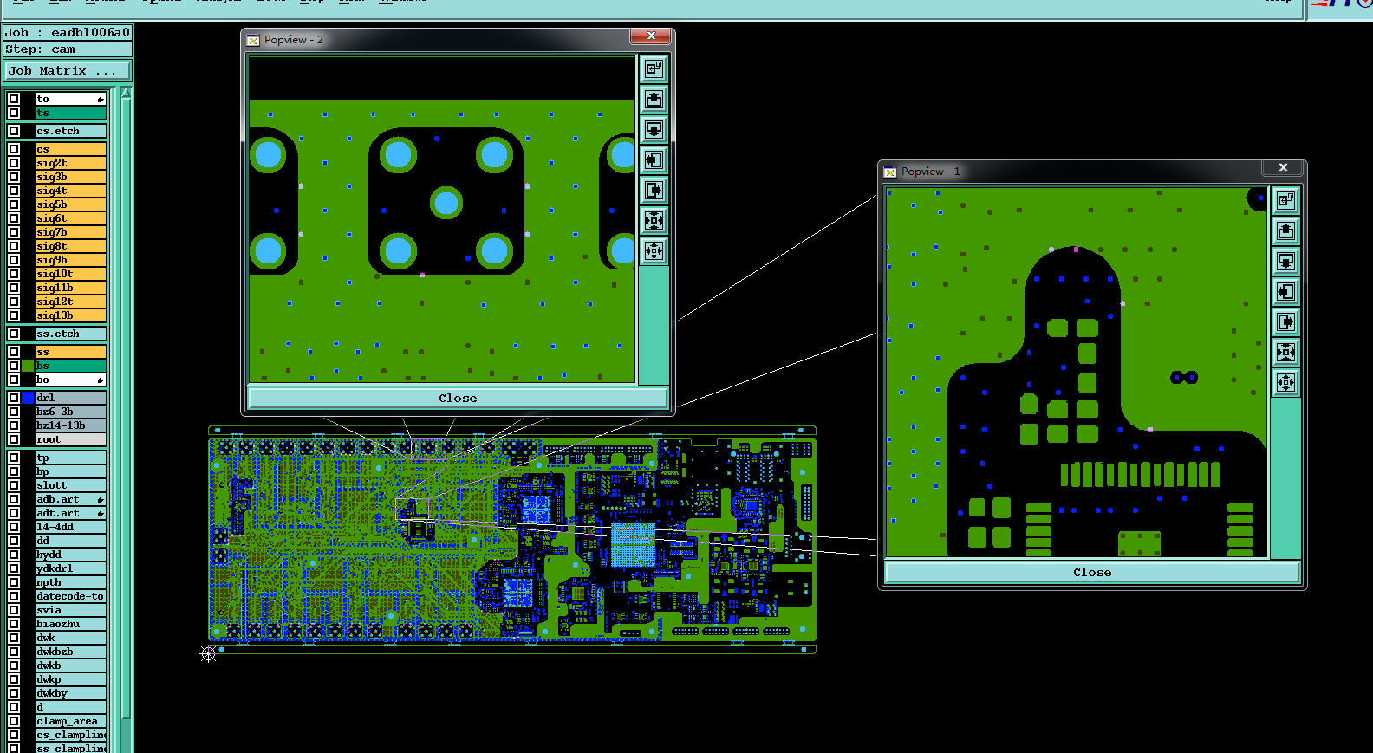The width and height of the screenshot is (1373, 753).
Task: Select layer sig3b
Action: pos(70,177)
